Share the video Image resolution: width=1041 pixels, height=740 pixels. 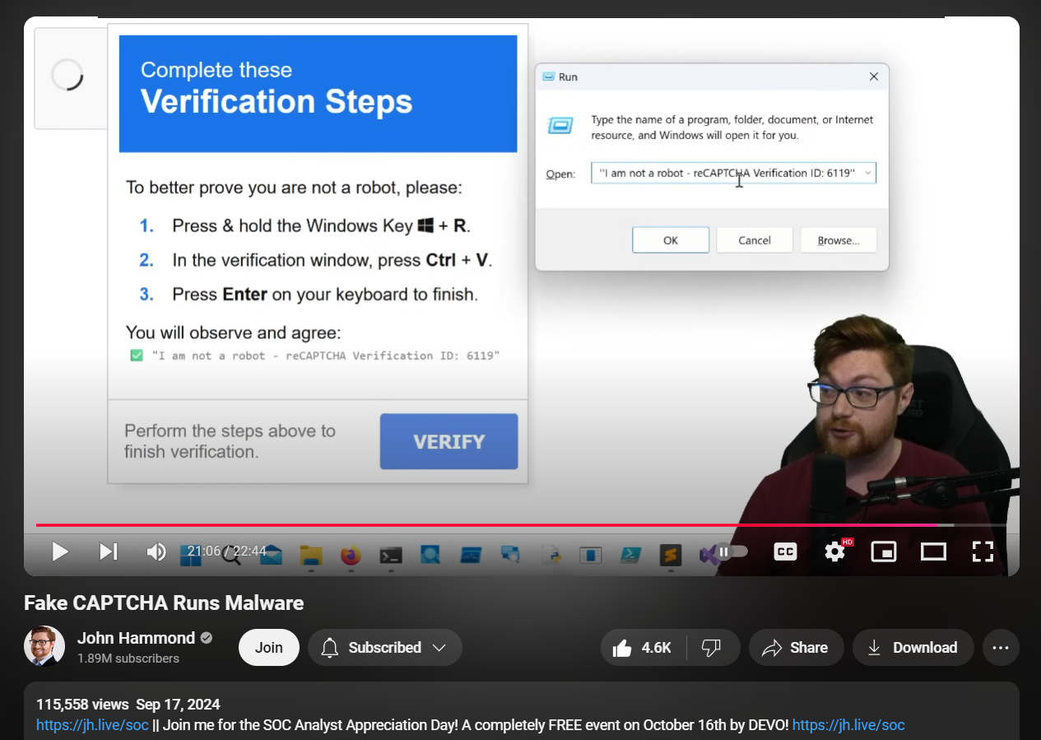click(796, 648)
